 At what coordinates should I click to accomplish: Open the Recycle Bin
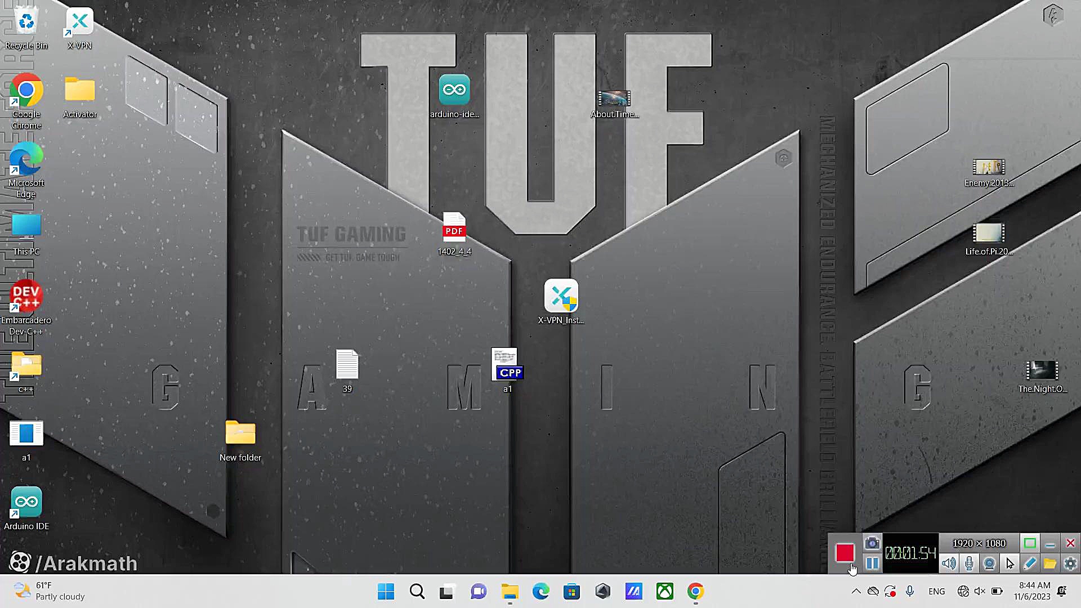pos(26,28)
